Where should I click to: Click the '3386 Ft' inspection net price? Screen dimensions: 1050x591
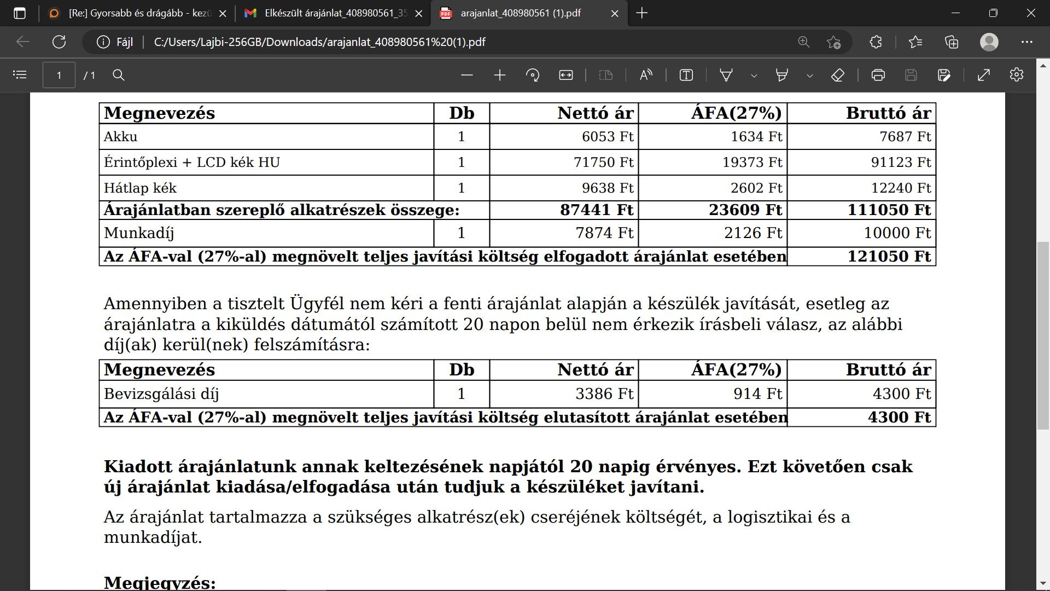tap(604, 394)
